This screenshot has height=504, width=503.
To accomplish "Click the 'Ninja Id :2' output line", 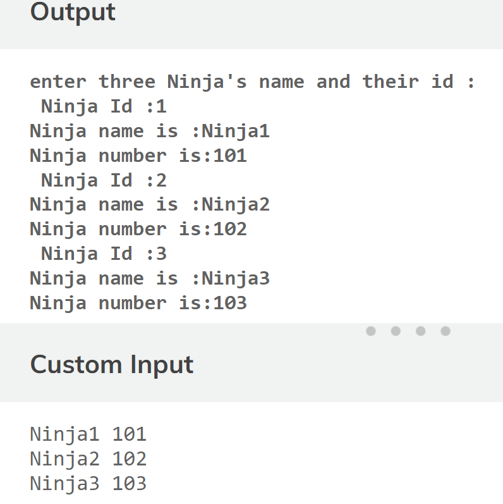I will (x=104, y=180).
